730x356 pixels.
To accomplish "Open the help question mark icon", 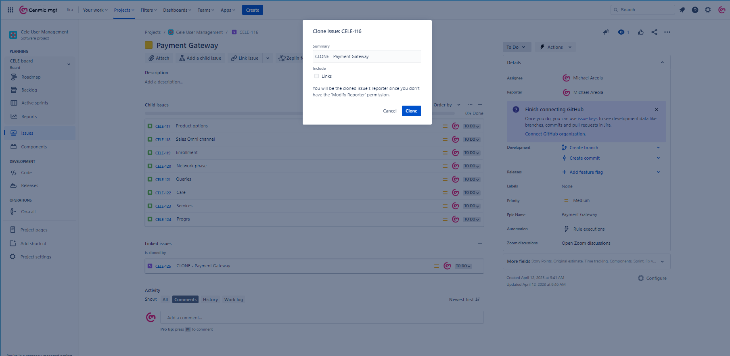I will [695, 10].
